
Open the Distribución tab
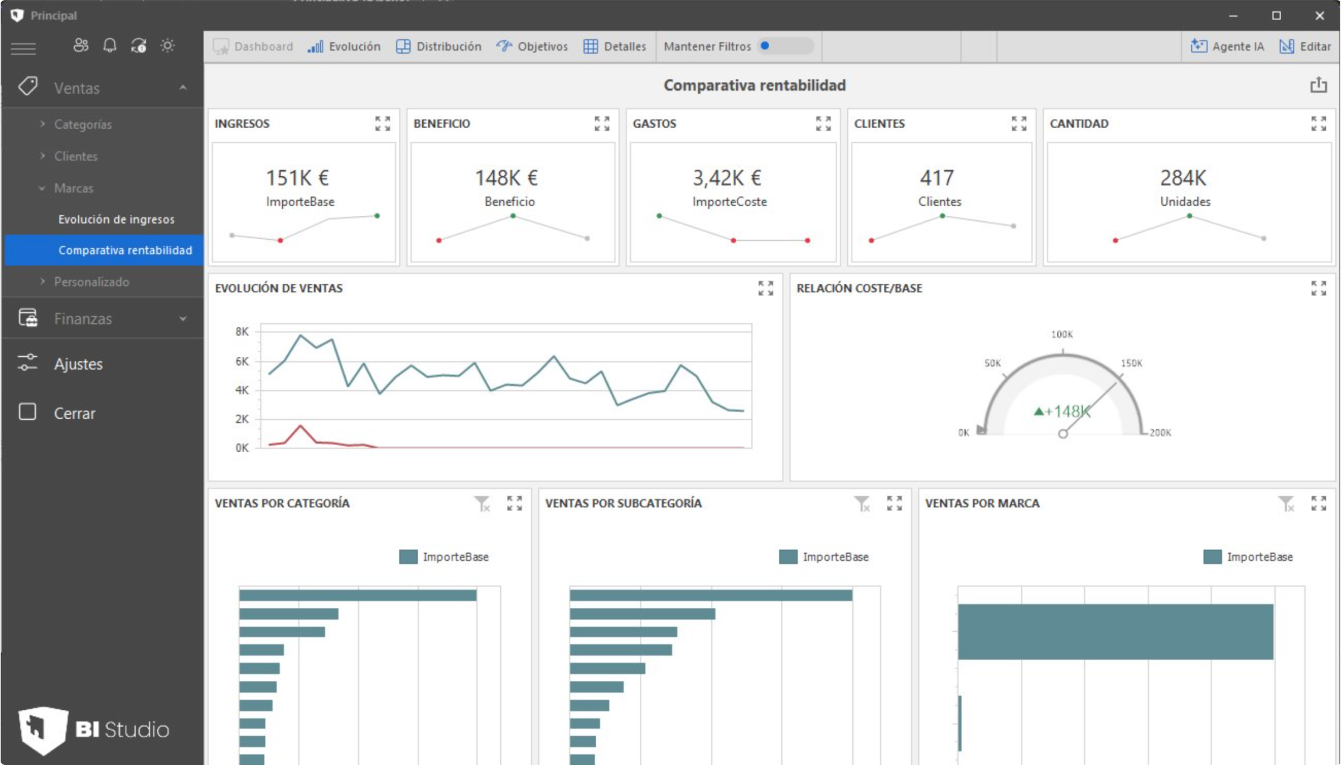pyautogui.click(x=438, y=47)
